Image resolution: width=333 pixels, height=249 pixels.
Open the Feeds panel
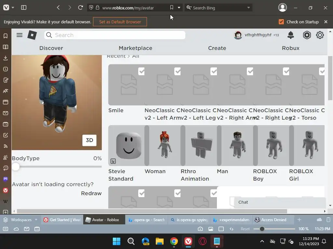tap(6, 146)
